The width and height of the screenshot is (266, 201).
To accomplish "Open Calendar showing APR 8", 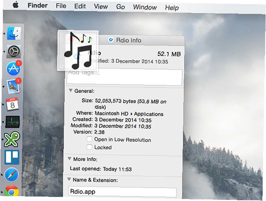I will pos(12,104).
